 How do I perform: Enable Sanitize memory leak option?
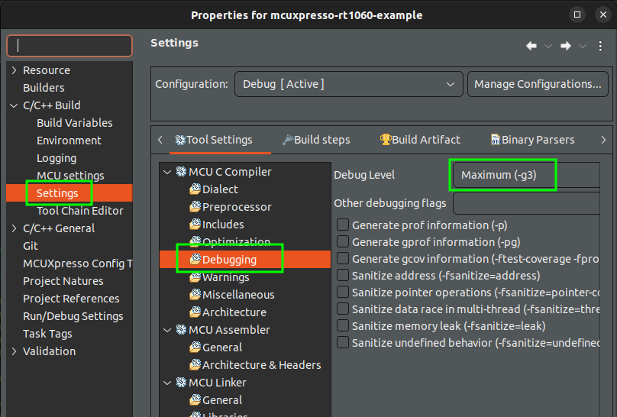pyautogui.click(x=344, y=326)
